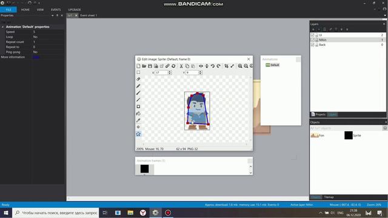The image size is (388, 218).
Task: Select the Sprite object in Objects panel
Action: 353,136
